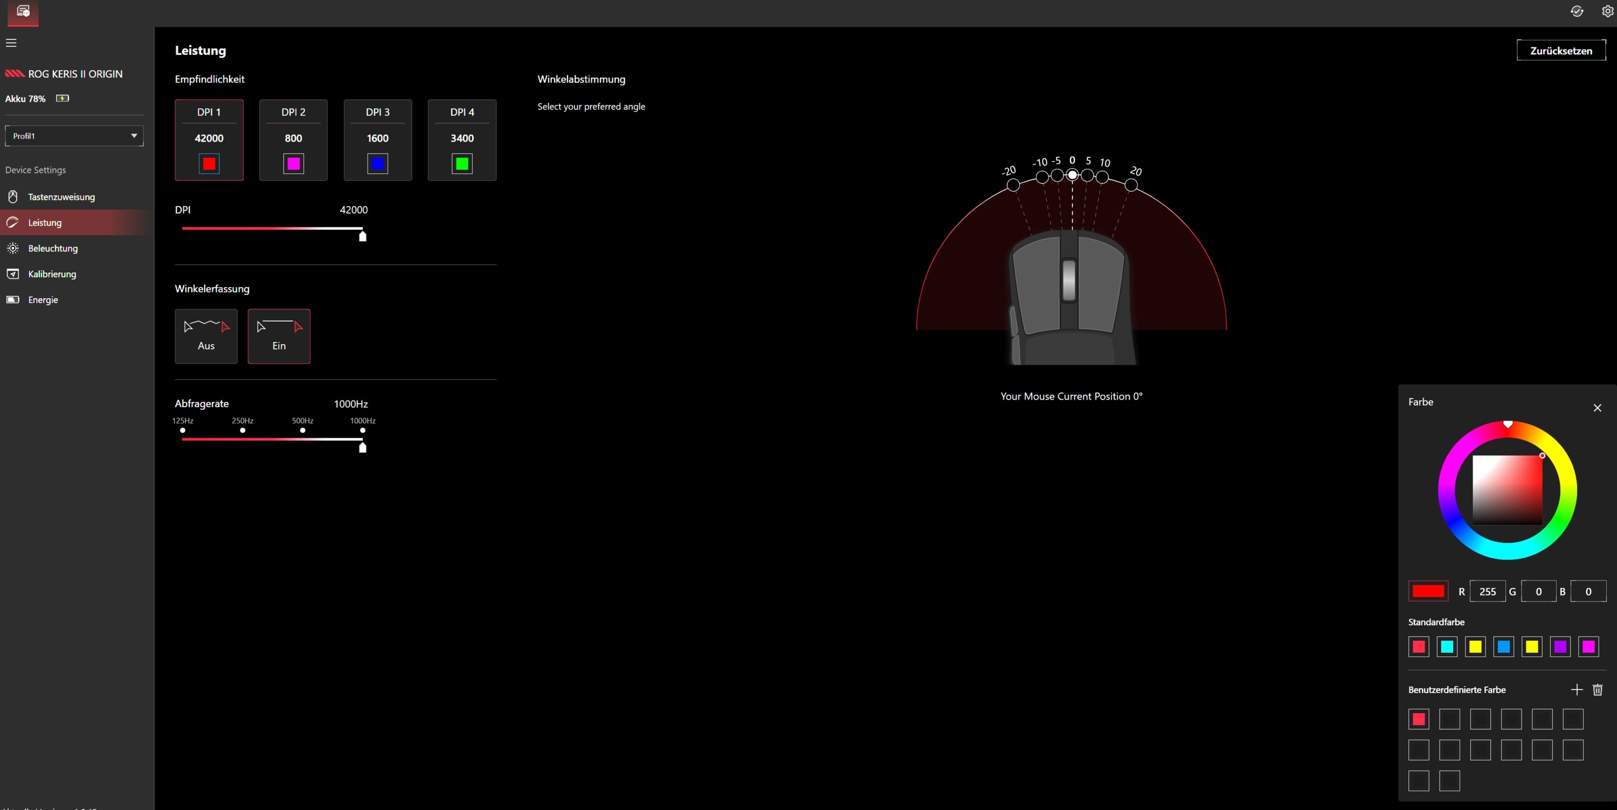Open the hamburger menu in sidebar
This screenshot has height=810, width=1617.
[x=11, y=43]
